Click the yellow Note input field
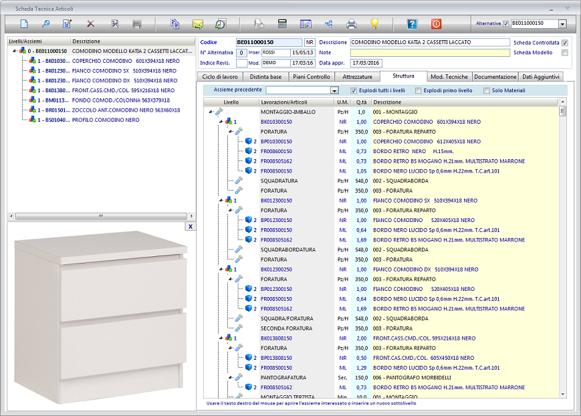Image resolution: width=581 pixels, height=416 pixels. (430, 53)
